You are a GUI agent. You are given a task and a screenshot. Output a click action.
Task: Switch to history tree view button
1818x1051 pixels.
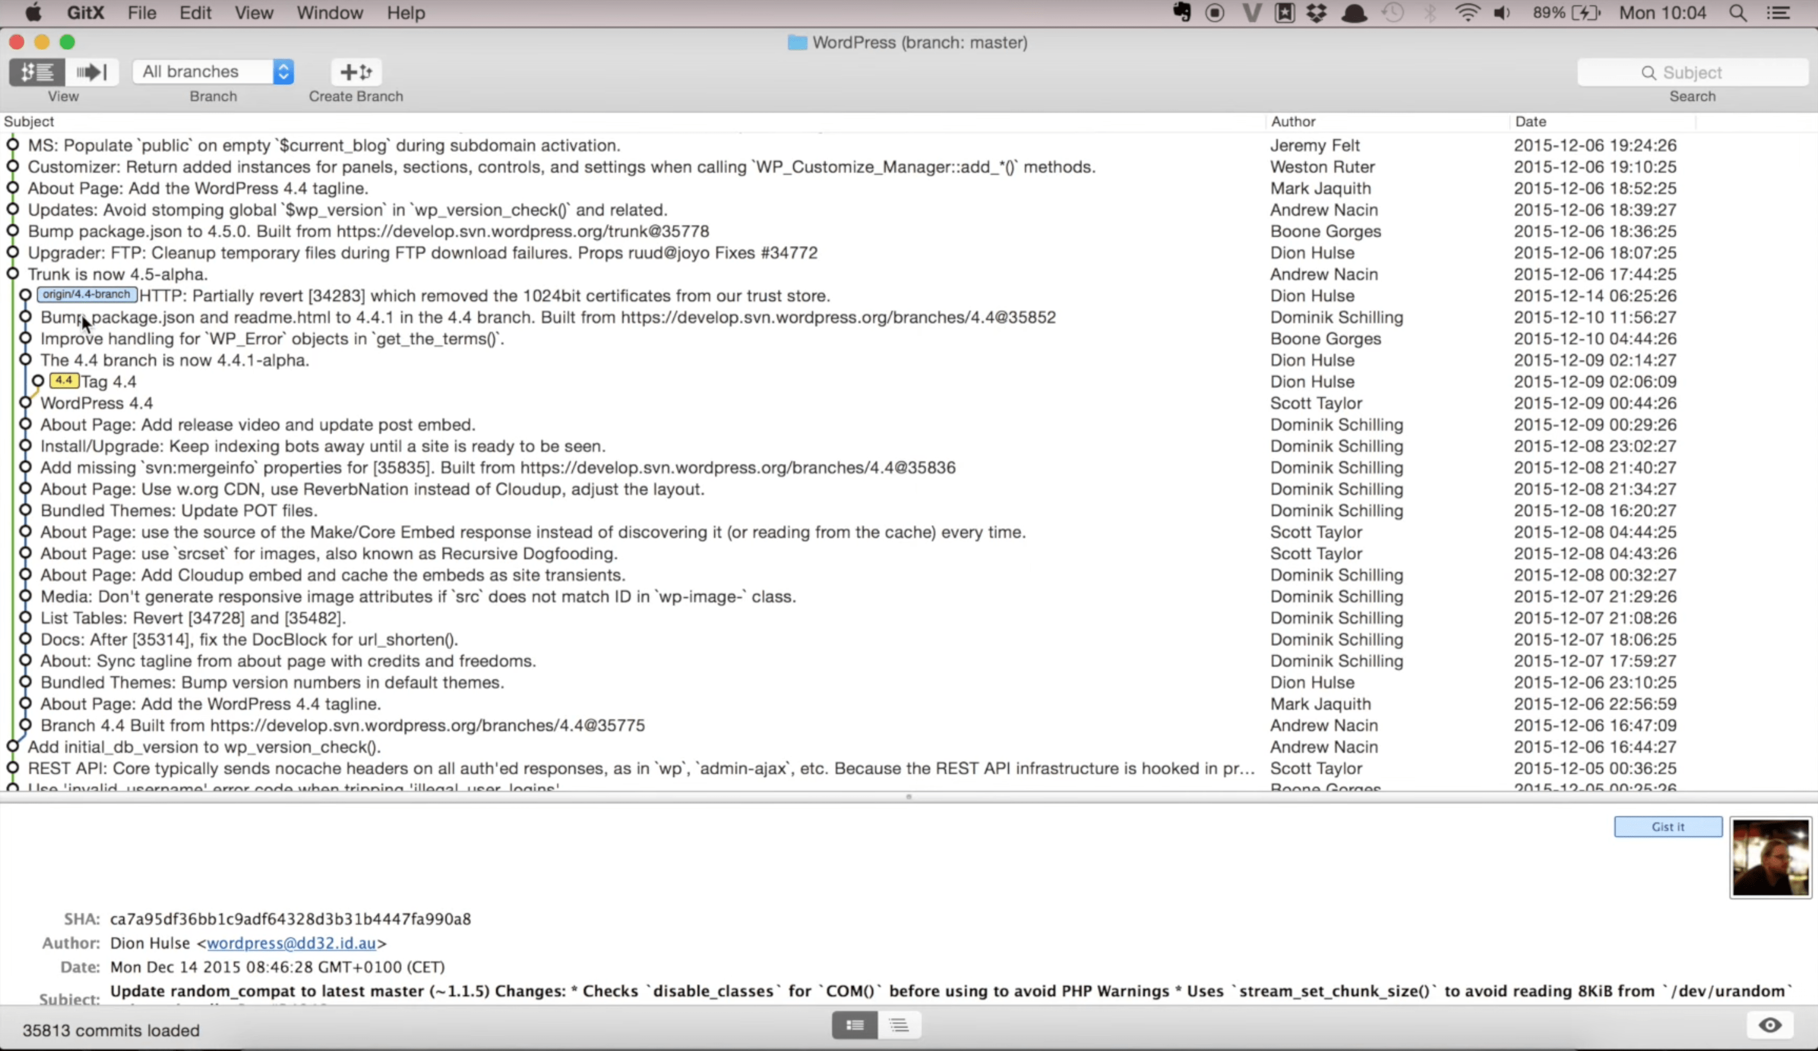click(37, 72)
